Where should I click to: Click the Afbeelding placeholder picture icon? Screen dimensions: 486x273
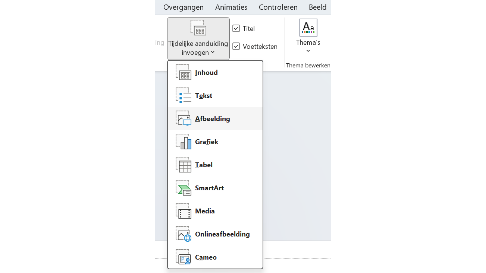coord(184,119)
